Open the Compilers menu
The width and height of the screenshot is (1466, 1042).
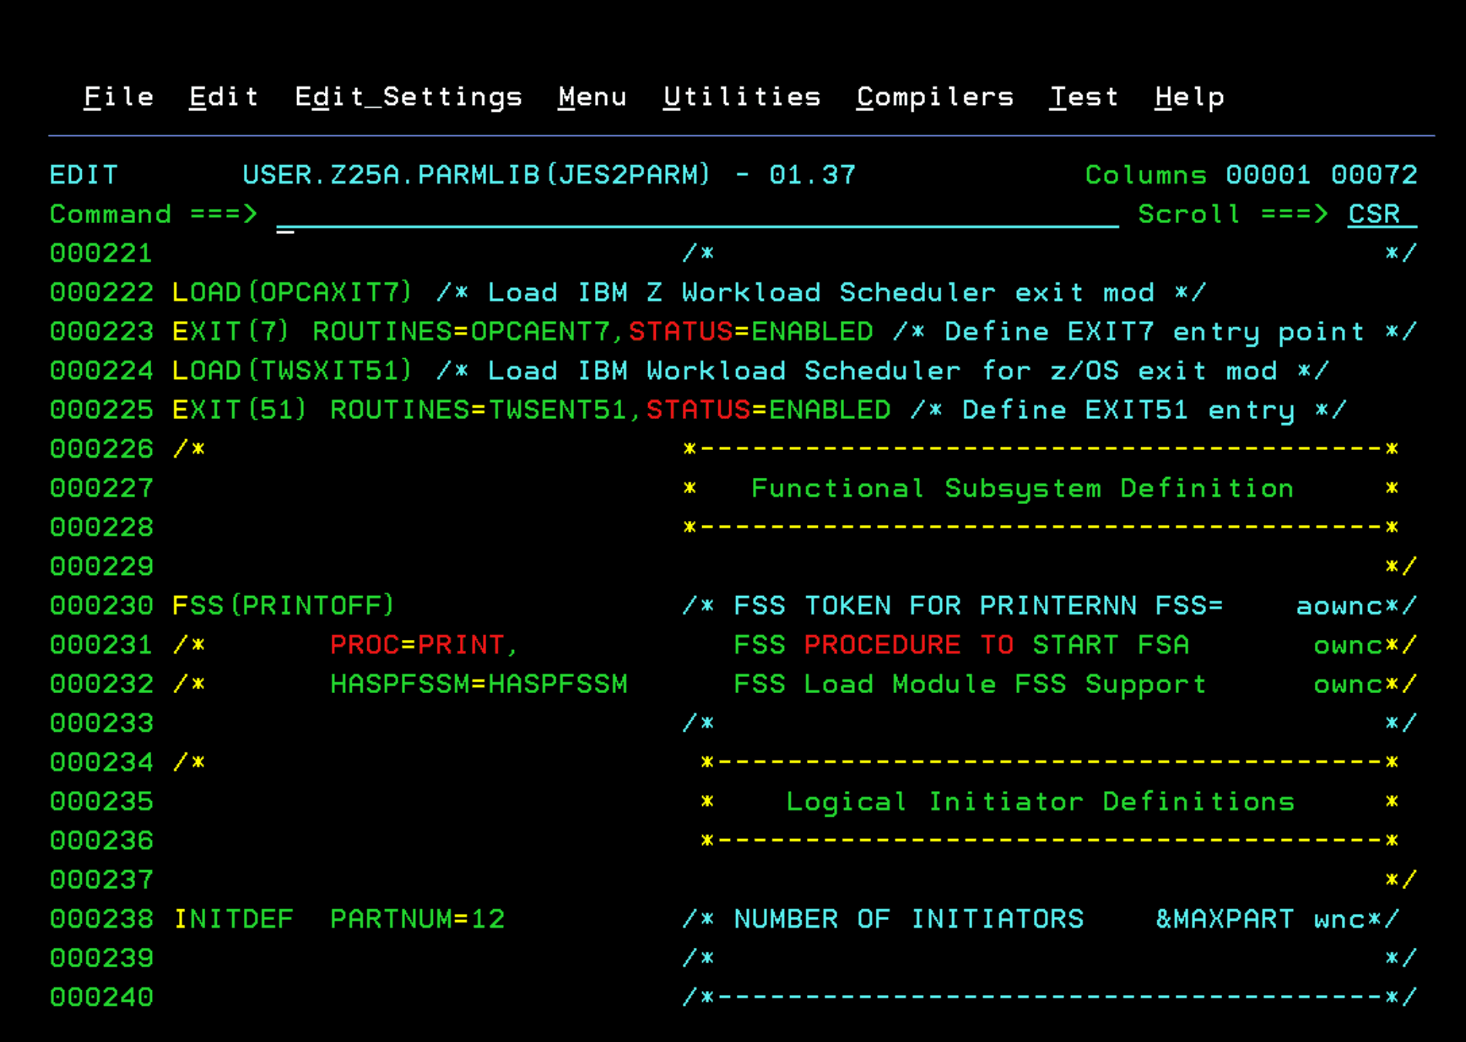click(x=934, y=96)
